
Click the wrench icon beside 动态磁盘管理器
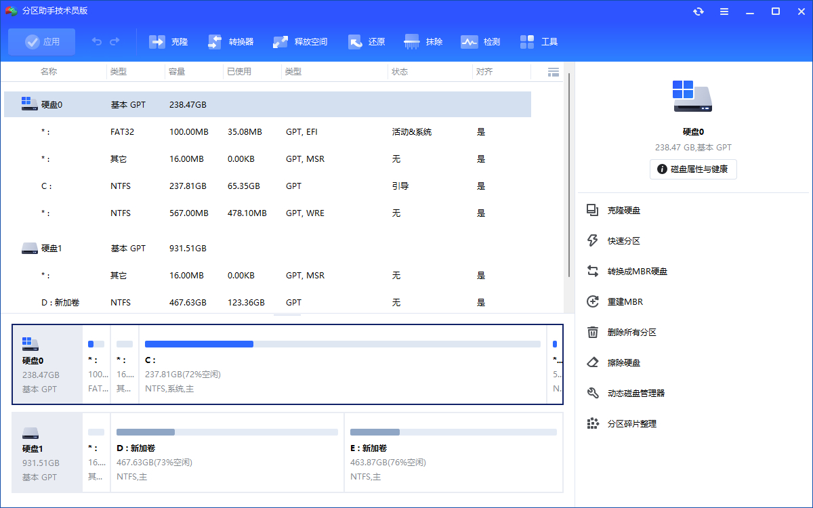[593, 394]
